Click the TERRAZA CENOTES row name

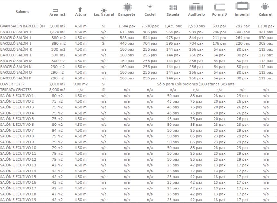16,90
